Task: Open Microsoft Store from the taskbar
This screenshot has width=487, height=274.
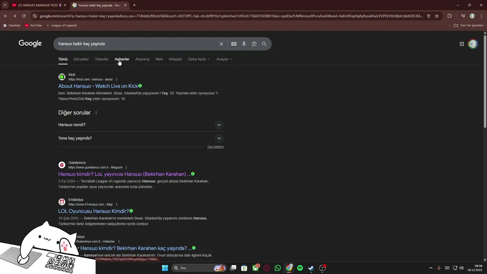Action: [244, 268]
